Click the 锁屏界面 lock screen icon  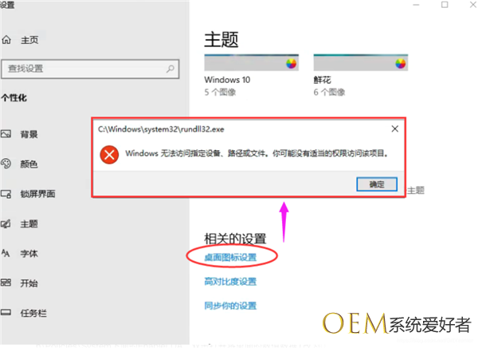[x=6, y=194]
